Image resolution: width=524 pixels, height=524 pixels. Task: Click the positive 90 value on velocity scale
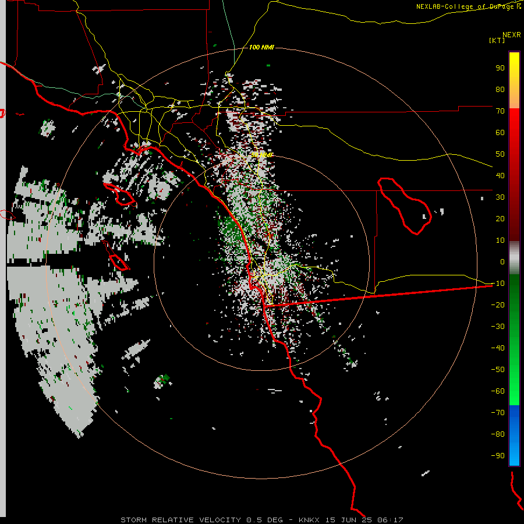500,68
